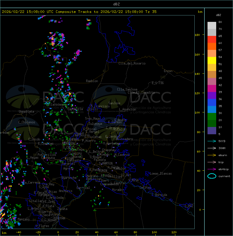Click the 'Potrerillos' map label
Screen dimensions: 233x236
(47, 155)
